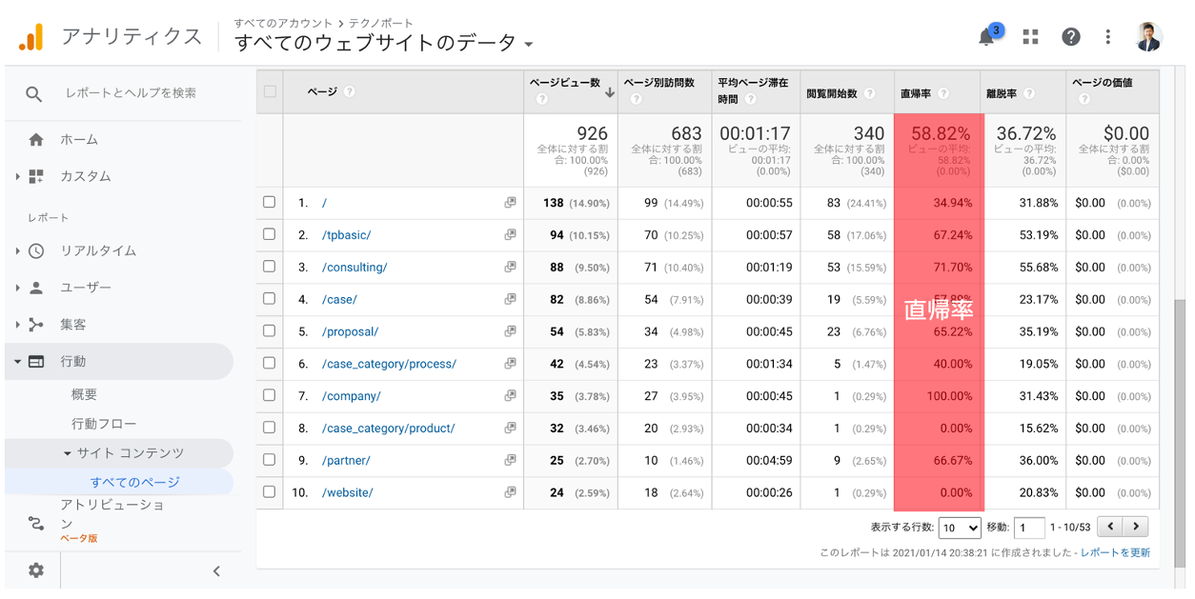Select すべてのページ report

click(x=134, y=483)
